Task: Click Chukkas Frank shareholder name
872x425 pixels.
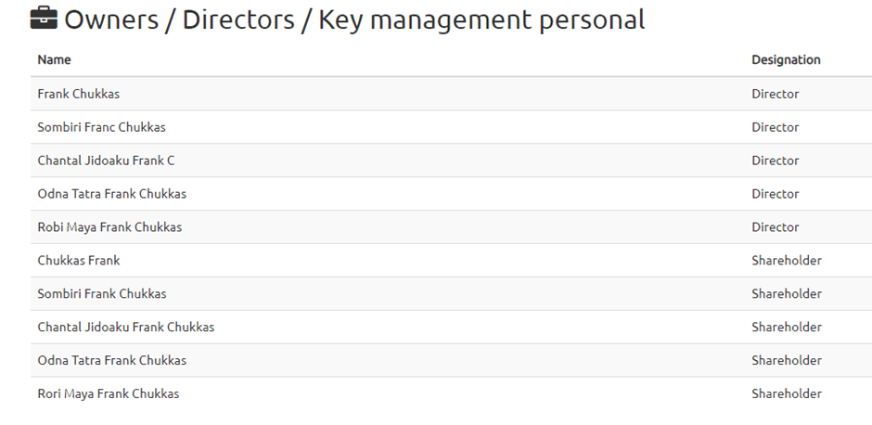Action: click(x=79, y=261)
